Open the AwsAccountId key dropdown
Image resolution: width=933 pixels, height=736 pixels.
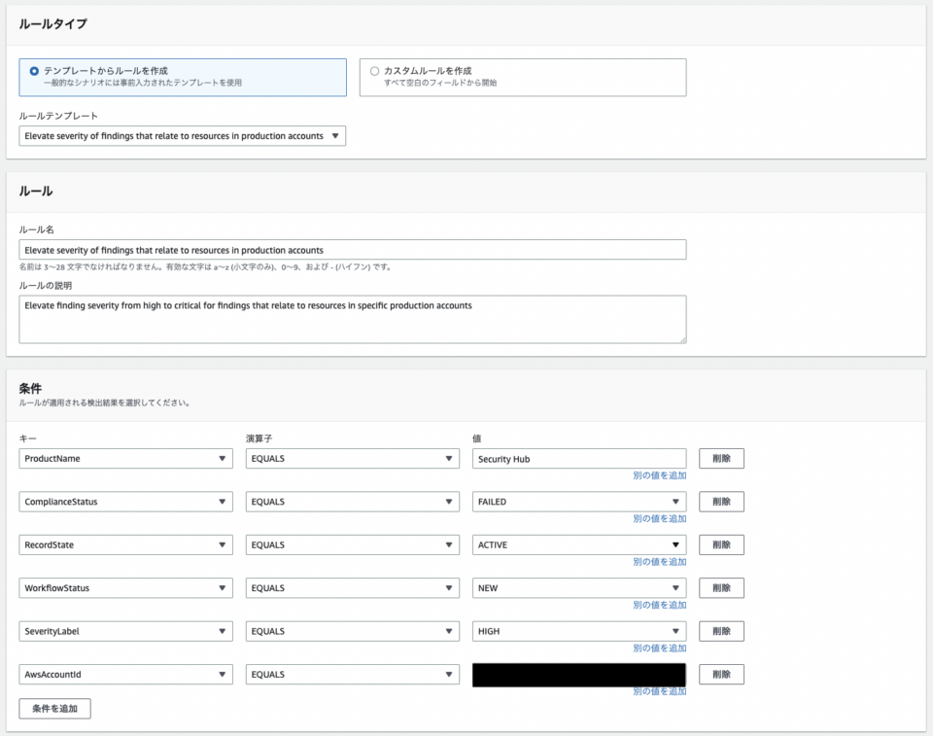pos(125,674)
